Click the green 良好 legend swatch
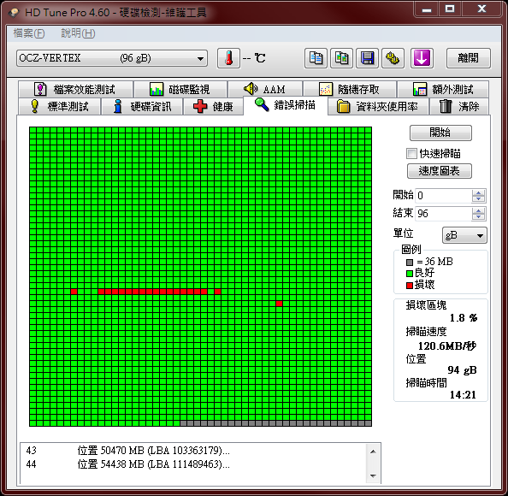 pos(410,274)
